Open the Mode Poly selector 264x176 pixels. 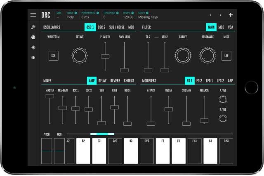71,17
